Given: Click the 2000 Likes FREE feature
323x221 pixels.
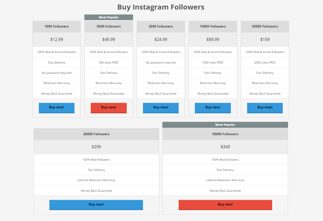Looking at the screenshot, I should 265,62.
